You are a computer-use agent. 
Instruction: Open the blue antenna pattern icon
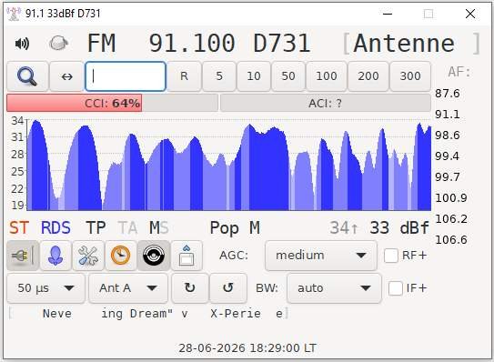click(x=55, y=256)
